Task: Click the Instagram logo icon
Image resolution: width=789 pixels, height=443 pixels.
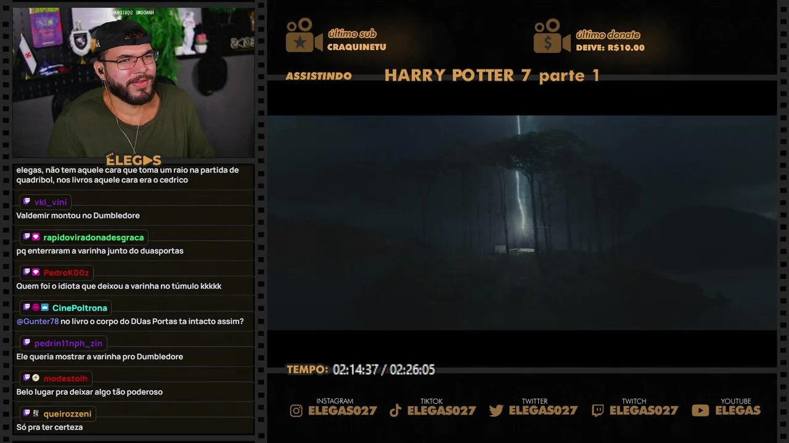Action: (x=296, y=411)
